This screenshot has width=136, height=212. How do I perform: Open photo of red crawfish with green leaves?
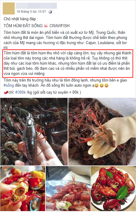(113, 189)
